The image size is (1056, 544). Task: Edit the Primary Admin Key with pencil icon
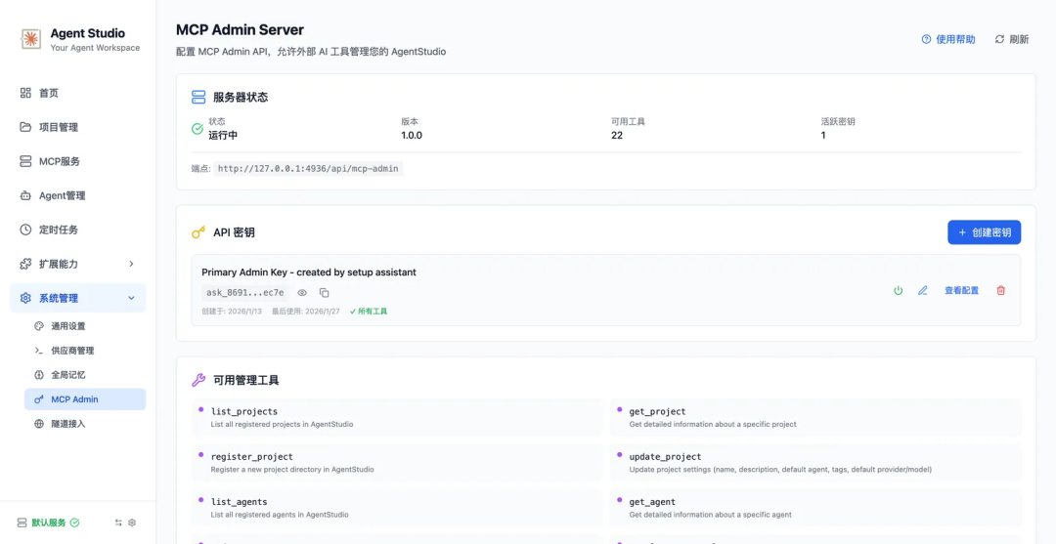point(923,290)
